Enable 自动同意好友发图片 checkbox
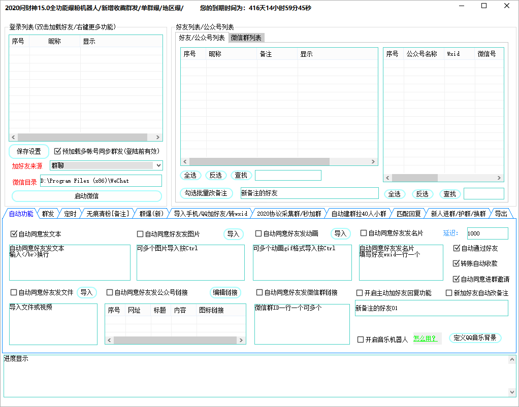519x407 pixels. coord(140,234)
